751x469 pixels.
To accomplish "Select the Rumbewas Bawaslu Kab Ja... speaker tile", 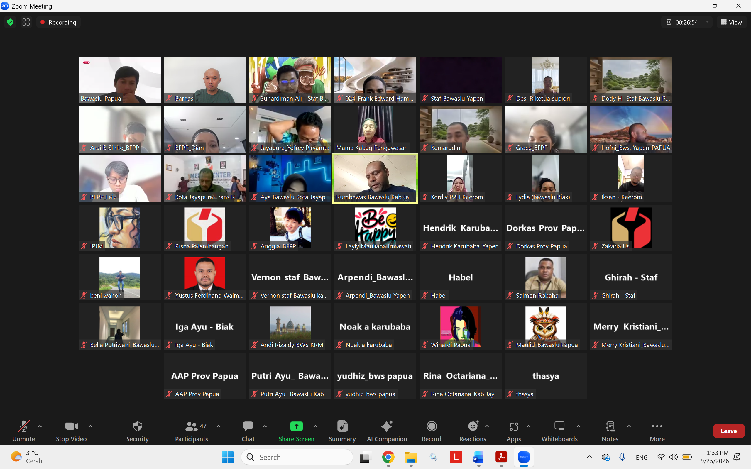I will (x=375, y=178).
